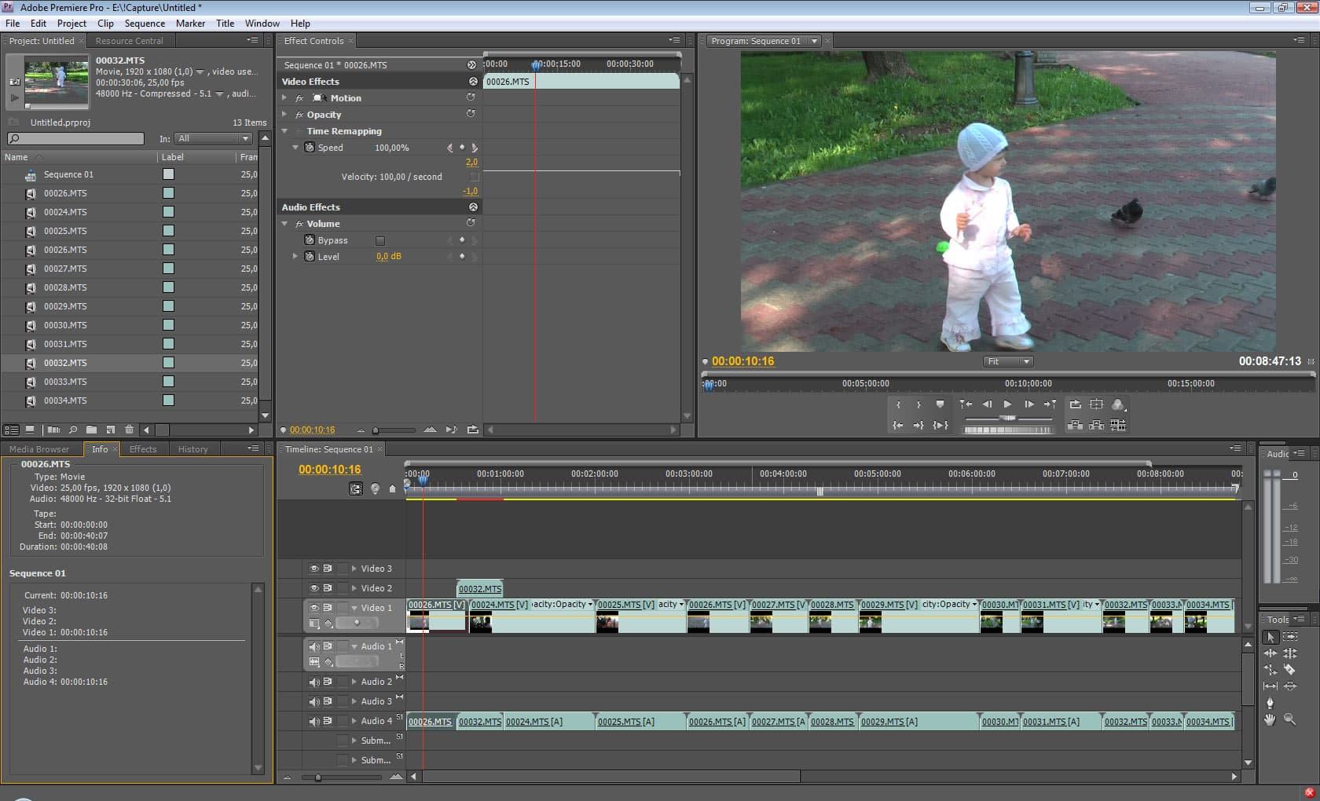Select the Pen tool
The width and height of the screenshot is (1320, 801).
coord(1270,703)
